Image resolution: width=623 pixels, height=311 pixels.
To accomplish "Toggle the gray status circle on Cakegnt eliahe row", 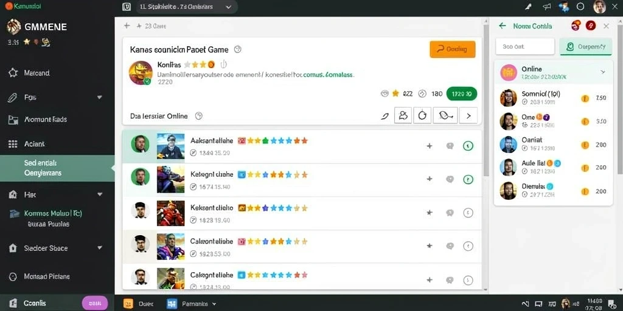I will [468, 279].
